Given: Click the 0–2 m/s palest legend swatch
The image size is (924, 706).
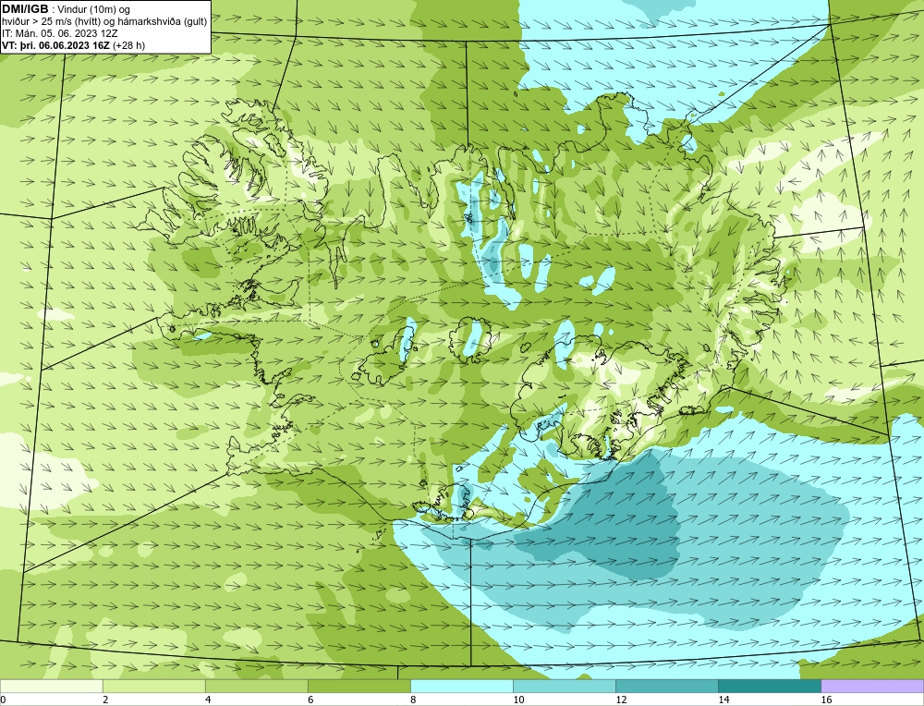Looking at the screenshot, I should tap(51, 686).
